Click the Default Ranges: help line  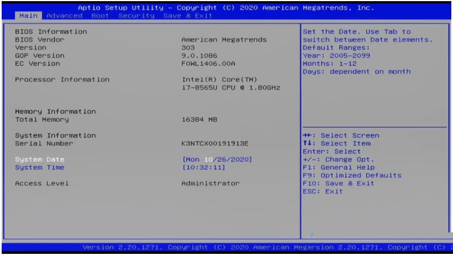point(336,47)
